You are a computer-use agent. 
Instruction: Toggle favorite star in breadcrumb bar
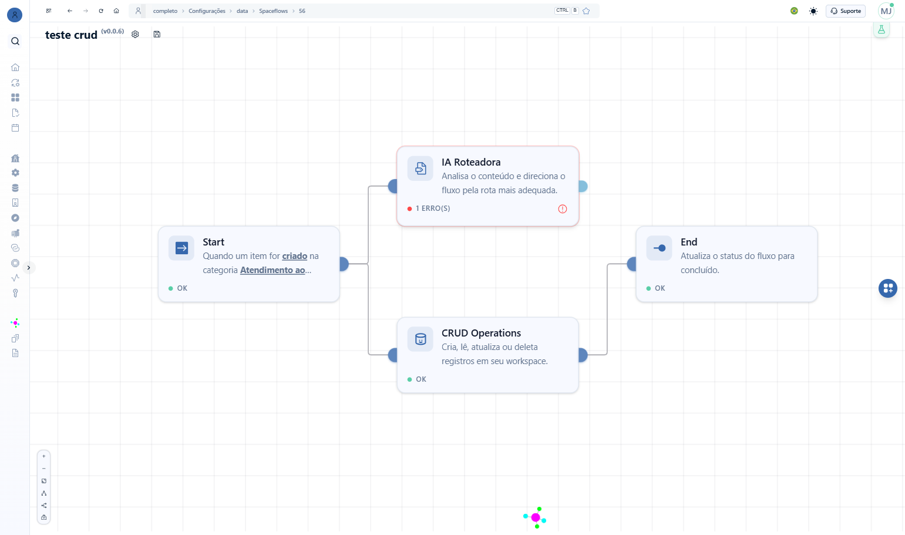(x=586, y=11)
